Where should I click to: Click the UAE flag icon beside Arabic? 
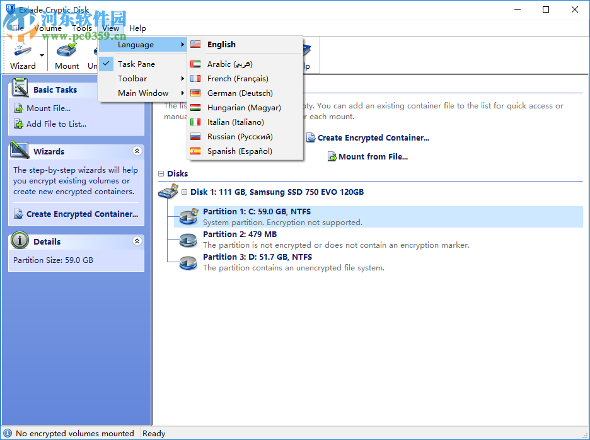click(195, 64)
